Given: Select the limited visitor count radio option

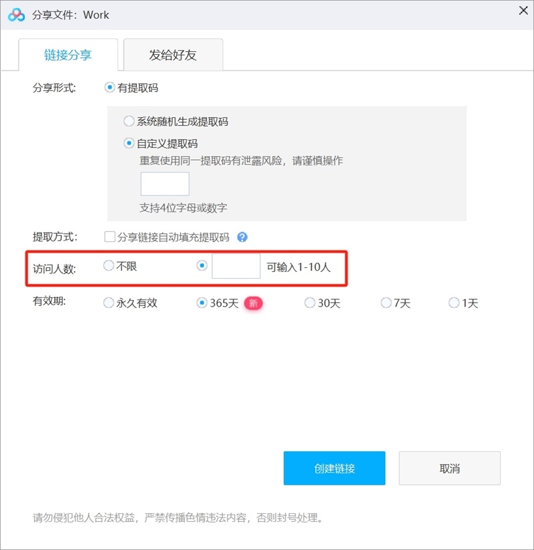Looking at the screenshot, I should (x=201, y=265).
